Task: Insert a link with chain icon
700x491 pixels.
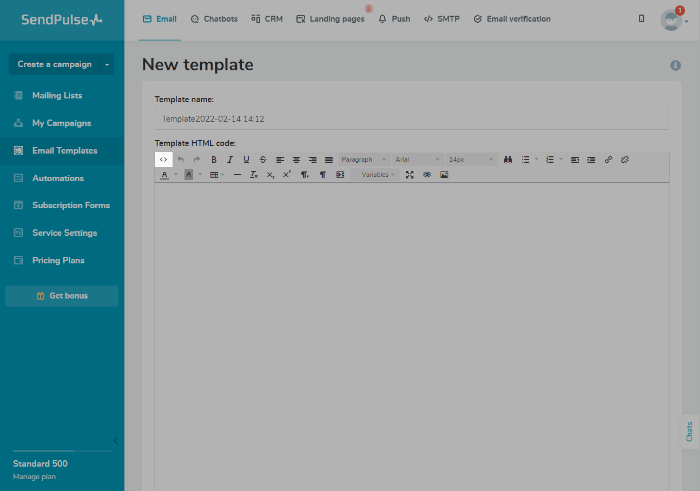Action: [609, 160]
